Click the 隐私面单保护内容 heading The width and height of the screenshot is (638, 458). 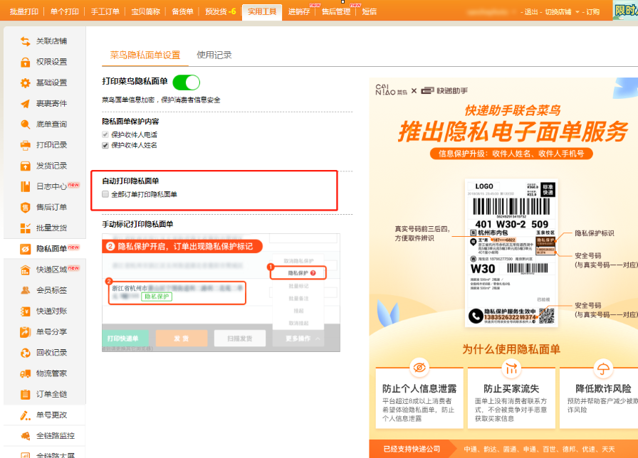130,121
